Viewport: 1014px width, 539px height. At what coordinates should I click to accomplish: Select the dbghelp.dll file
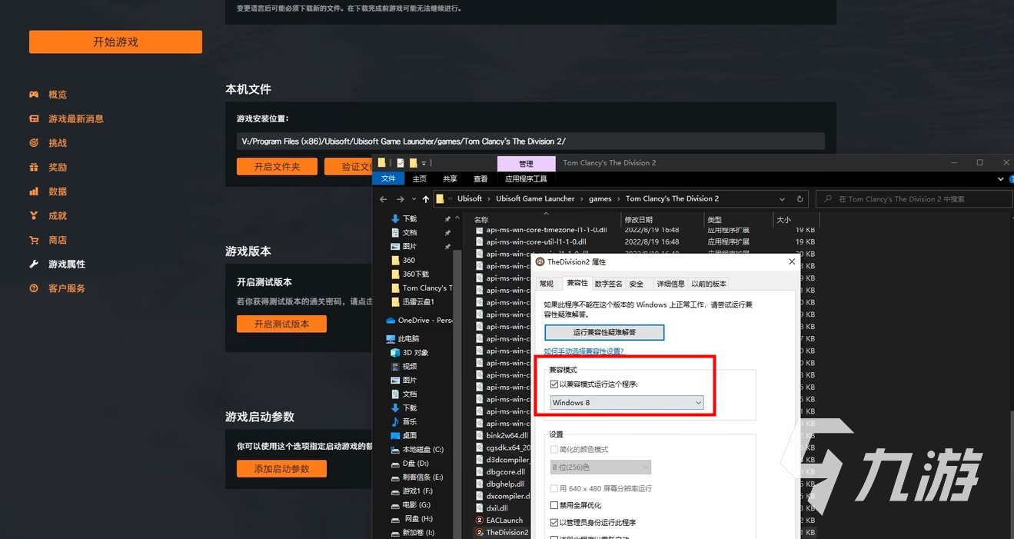click(x=505, y=484)
